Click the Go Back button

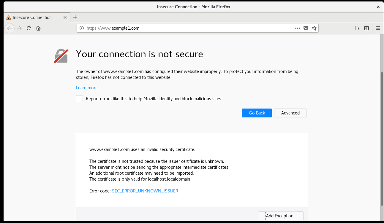click(x=257, y=113)
